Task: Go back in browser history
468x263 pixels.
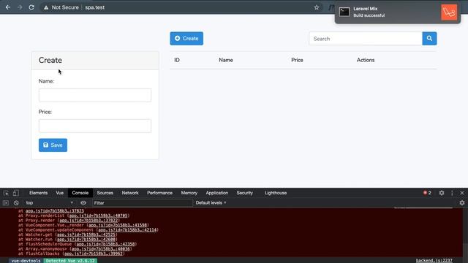Action: point(8,7)
